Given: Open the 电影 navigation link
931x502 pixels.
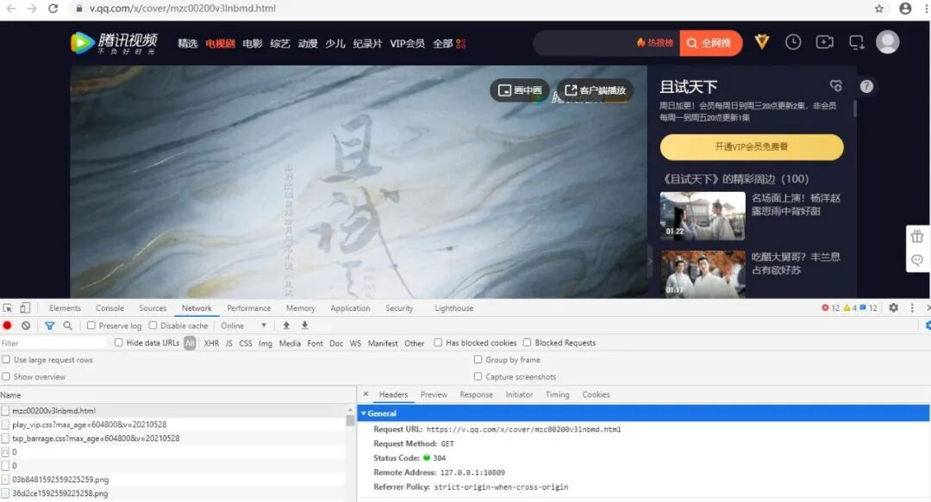Looking at the screenshot, I should (253, 43).
